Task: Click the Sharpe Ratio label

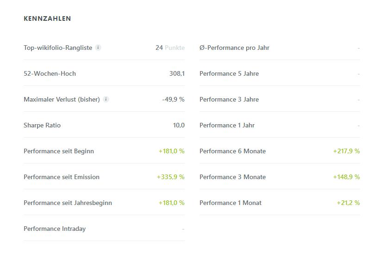Action: coord(42,125)
